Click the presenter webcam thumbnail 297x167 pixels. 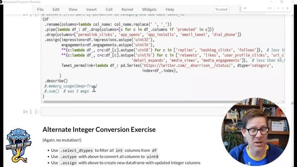pyautogui.click(x=255, y=132)
